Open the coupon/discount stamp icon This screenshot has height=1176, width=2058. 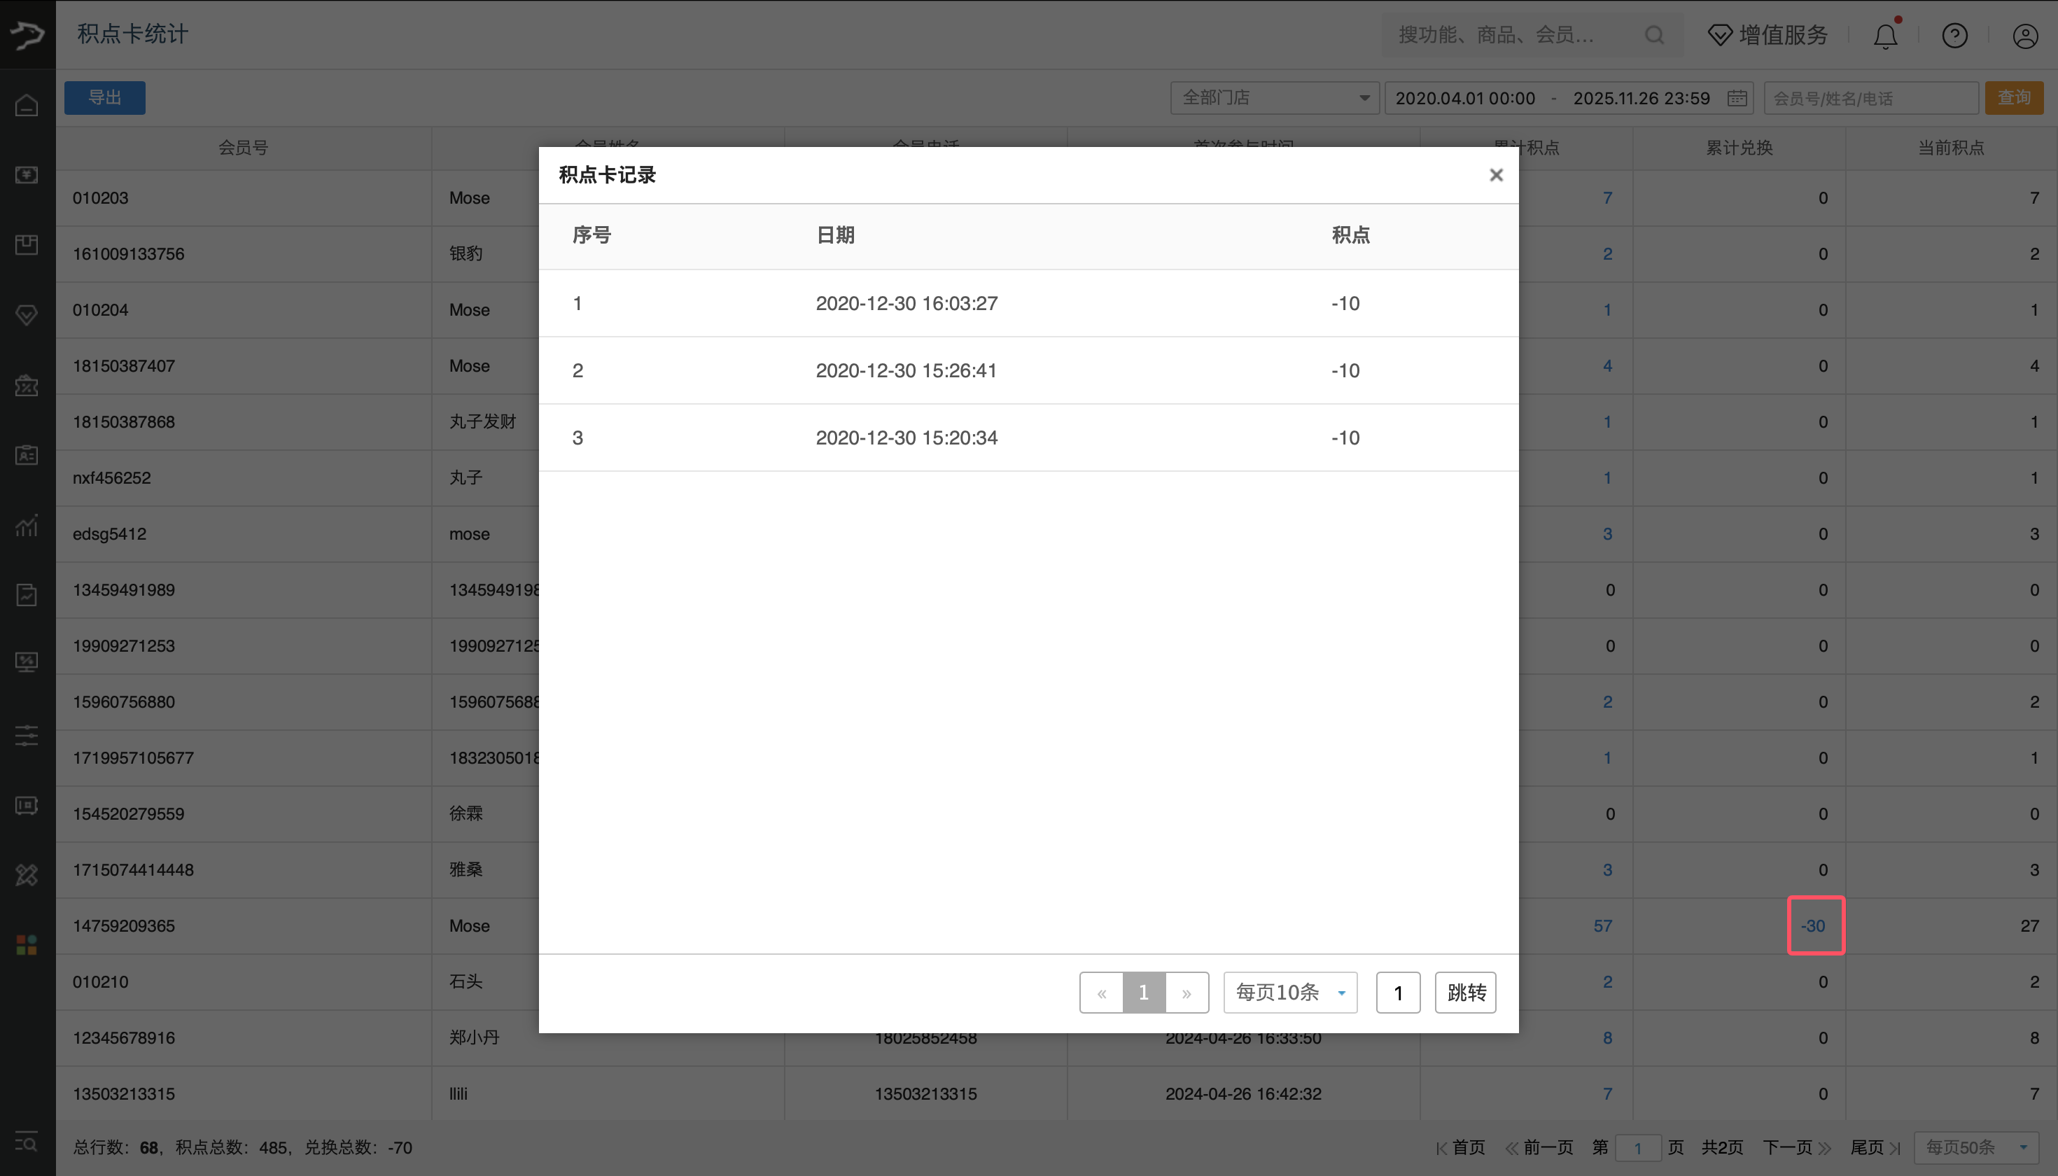click(26, 386)
